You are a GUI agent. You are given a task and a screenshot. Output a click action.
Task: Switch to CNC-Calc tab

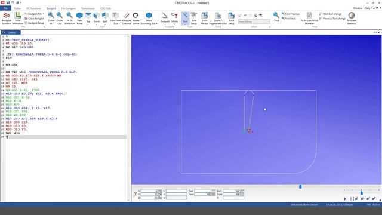106,8
